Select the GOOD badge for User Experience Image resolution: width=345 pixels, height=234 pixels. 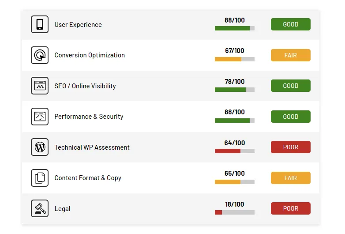[290, 24]
